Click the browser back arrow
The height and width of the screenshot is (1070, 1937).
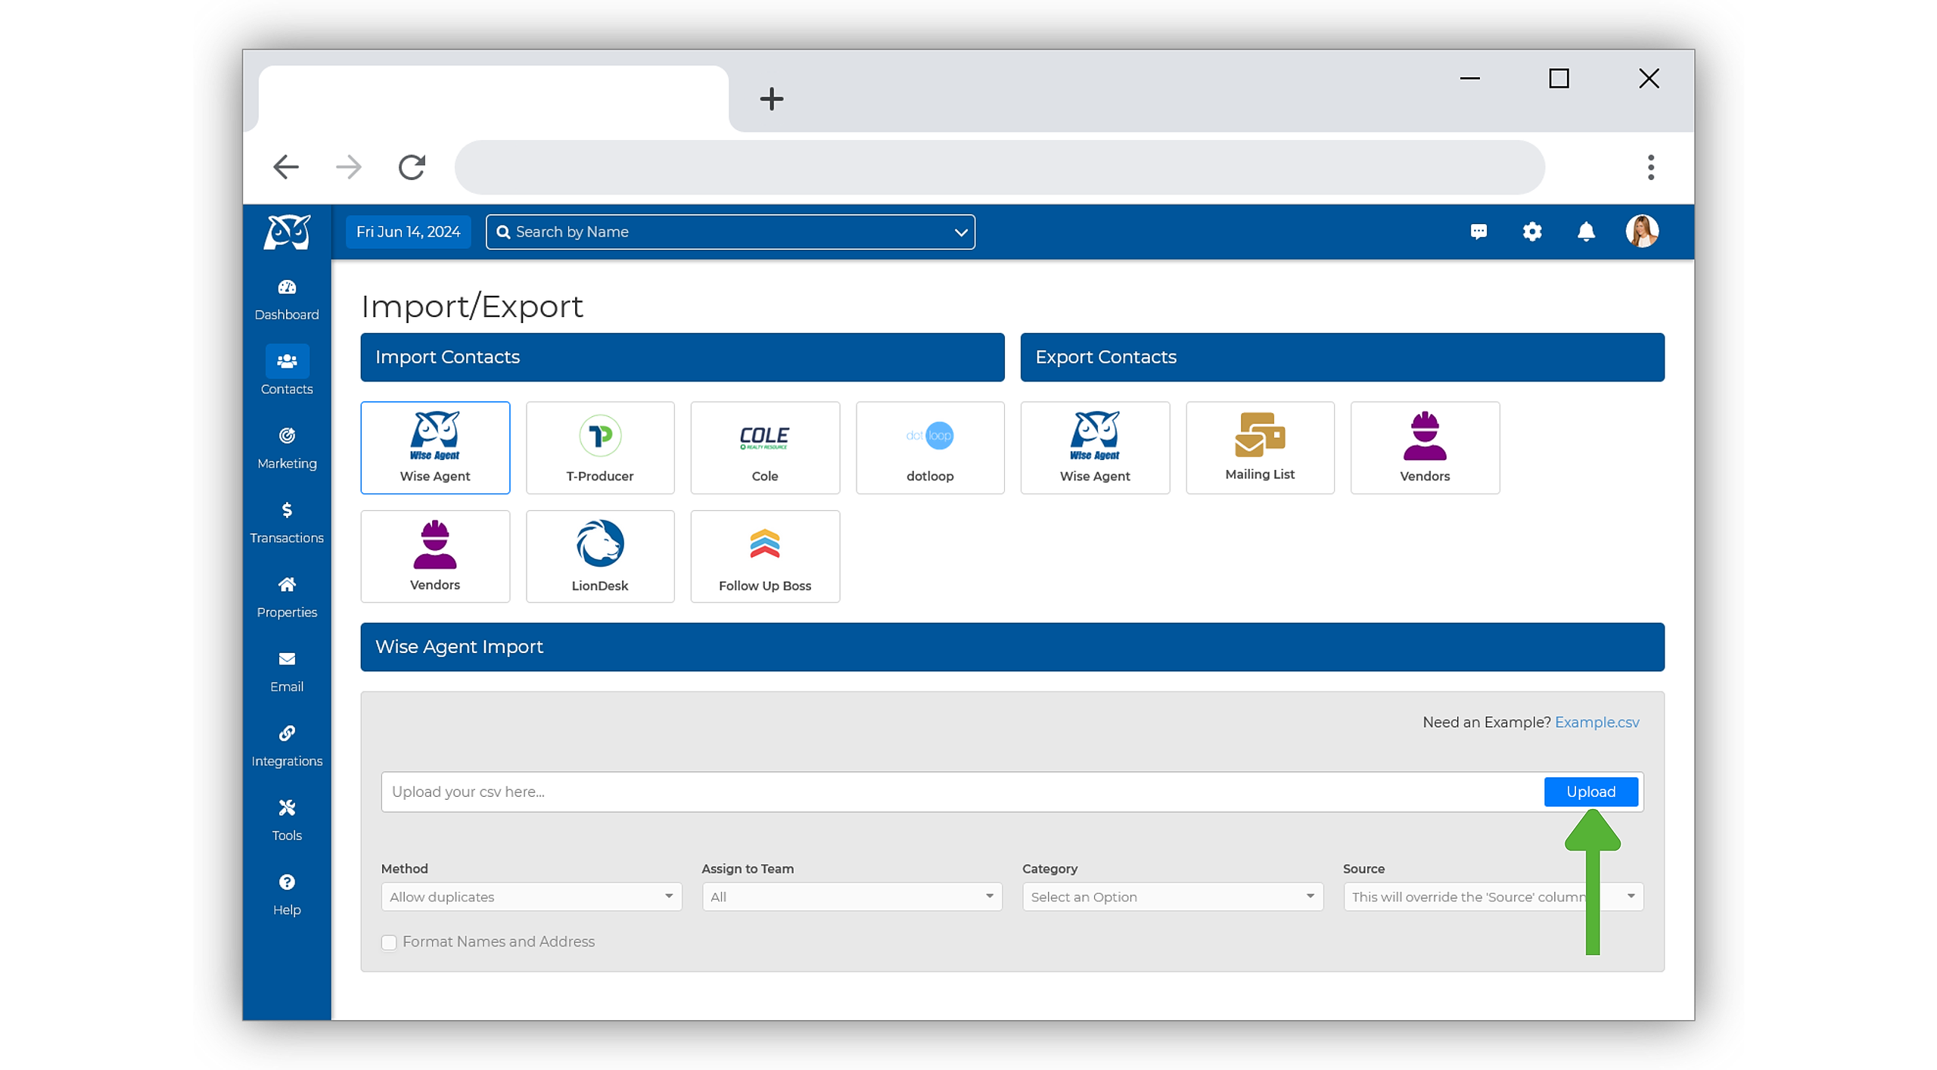(x=286, y=166)
